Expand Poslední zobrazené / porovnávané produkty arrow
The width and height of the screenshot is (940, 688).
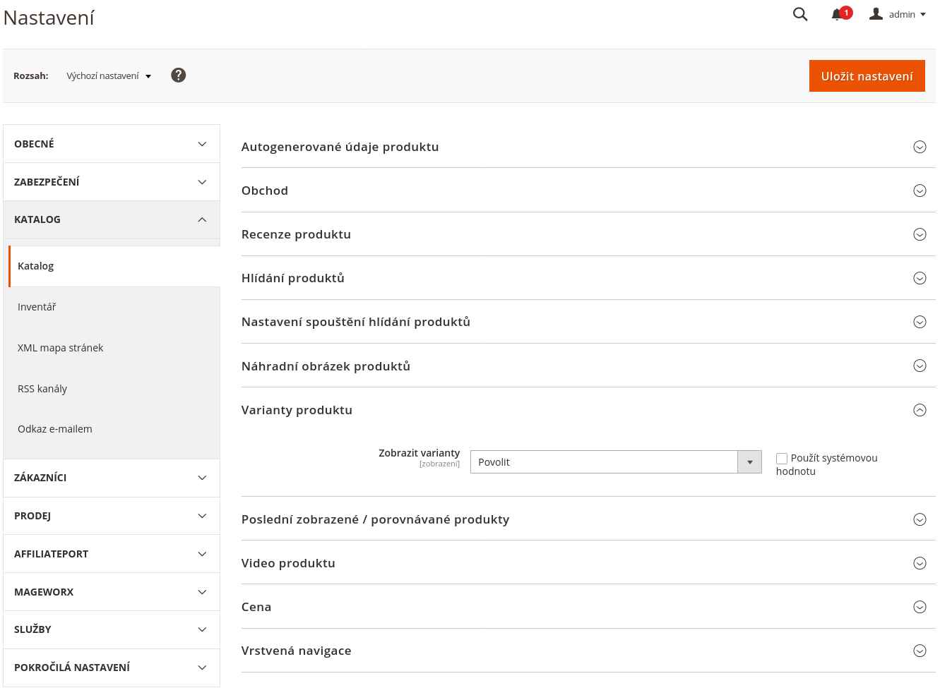pos(920,519)
